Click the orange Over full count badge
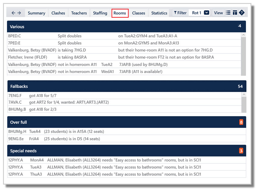Screen dimensions: 258x190 tap(241, 122)
